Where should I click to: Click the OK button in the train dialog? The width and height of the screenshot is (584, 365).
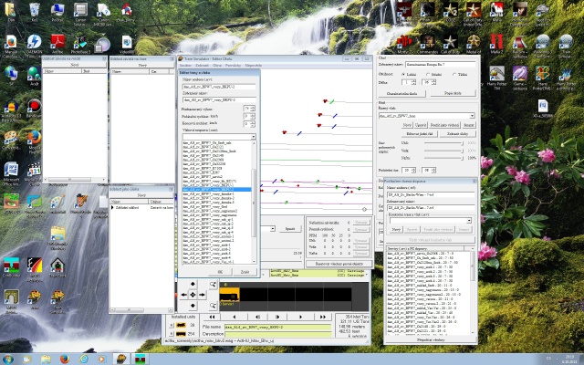[x=220, y=271]
